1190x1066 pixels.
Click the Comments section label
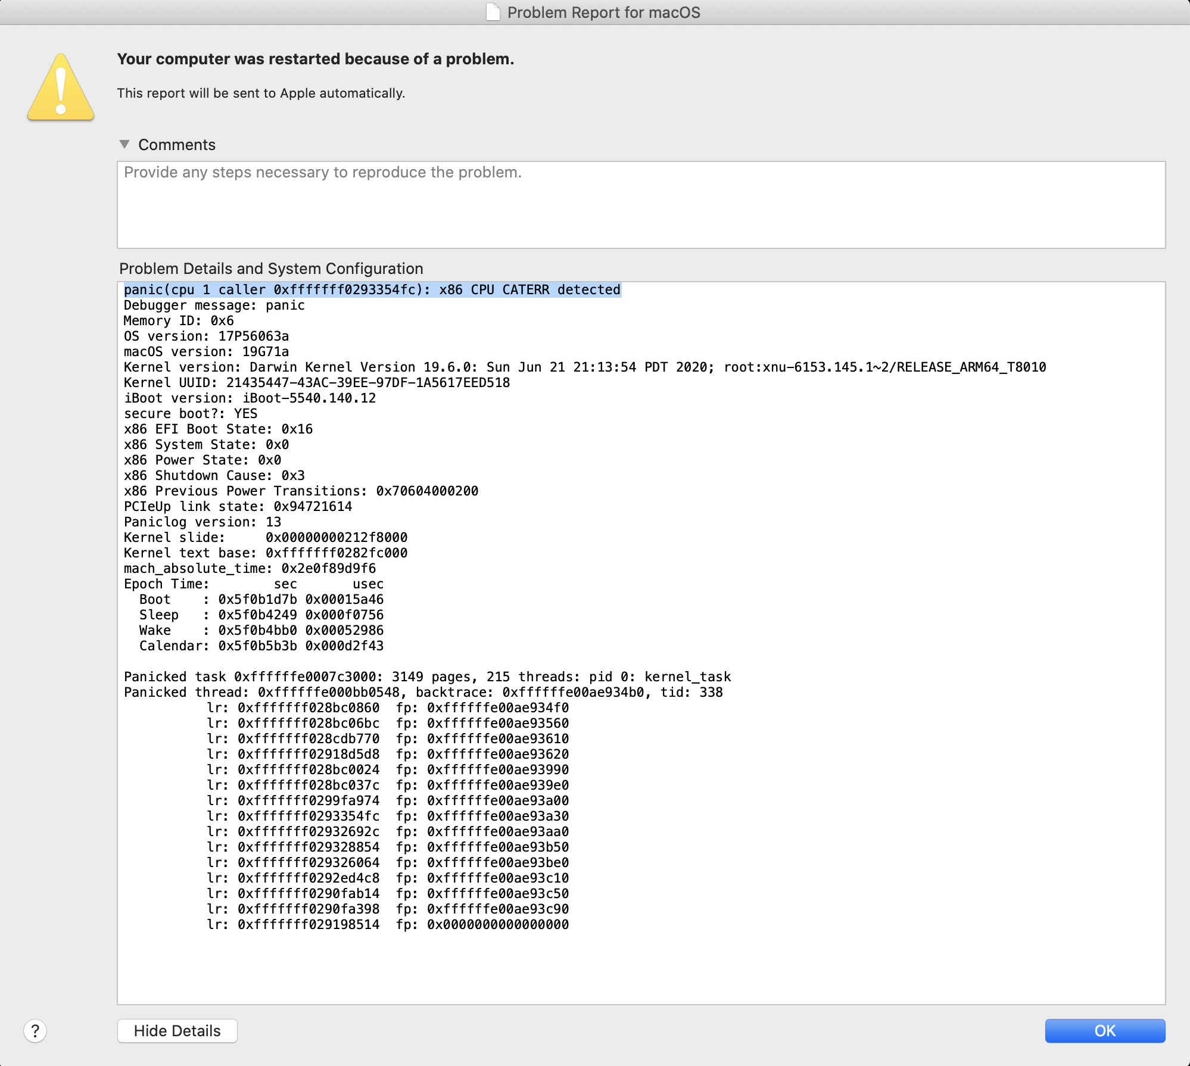pos(177,145)
